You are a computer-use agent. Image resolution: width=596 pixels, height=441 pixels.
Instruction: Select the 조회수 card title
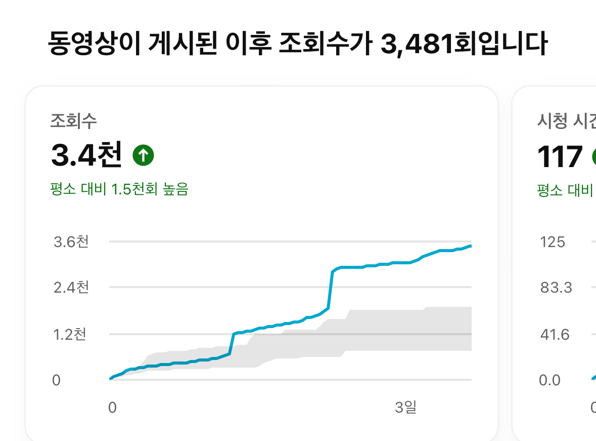point(73,121)
